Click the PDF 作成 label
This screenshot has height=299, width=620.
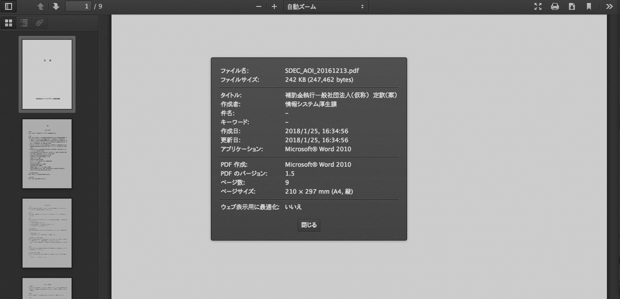[234, 165]
